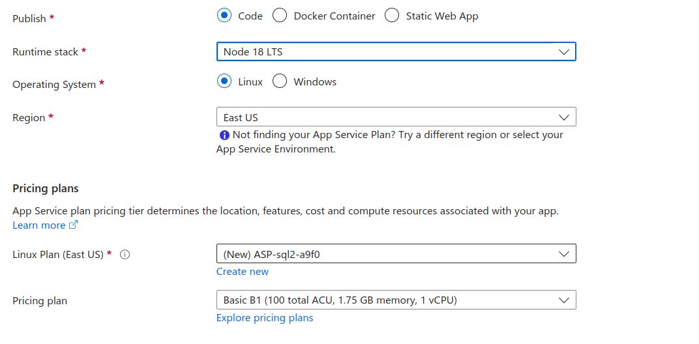Click the Pricing plans section heading
Viewport: 699px width, 344px height.
pos(46,189)
